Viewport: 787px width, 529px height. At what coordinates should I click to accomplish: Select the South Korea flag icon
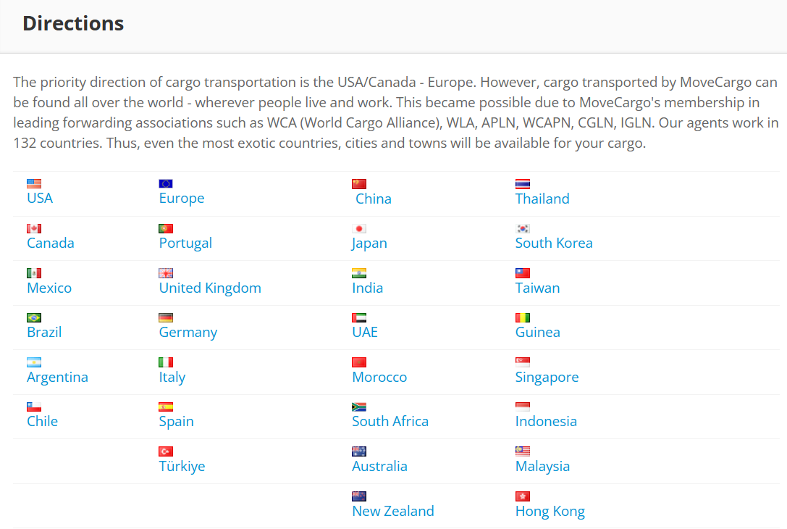click(x=523, y=228)
